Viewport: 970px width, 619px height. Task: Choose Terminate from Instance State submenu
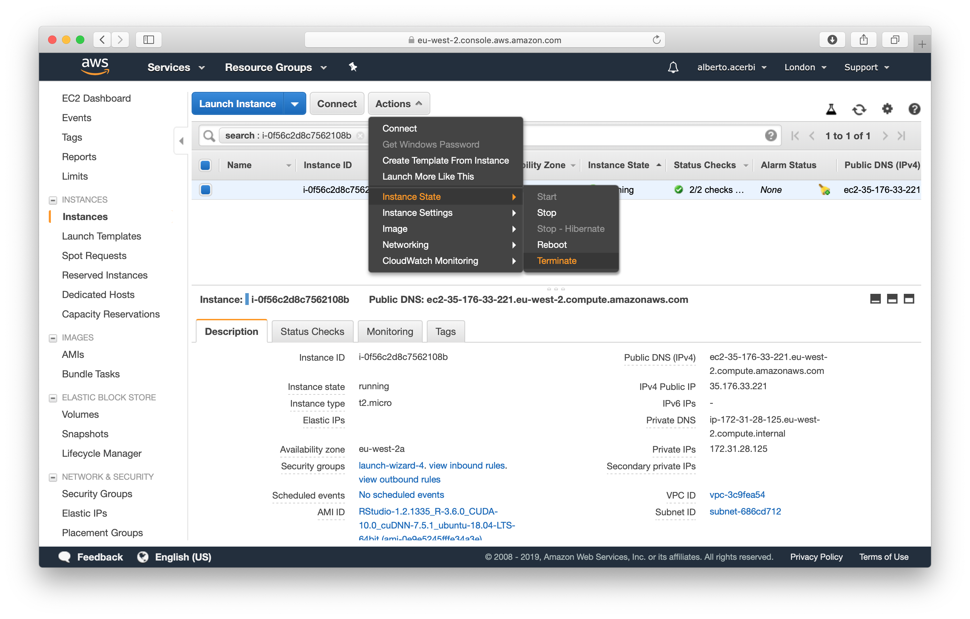tap(571, 261)
